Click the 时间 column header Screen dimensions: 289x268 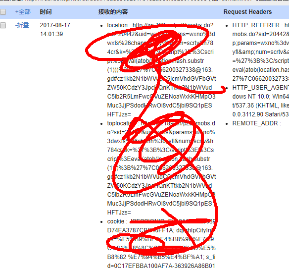(46, 12)
